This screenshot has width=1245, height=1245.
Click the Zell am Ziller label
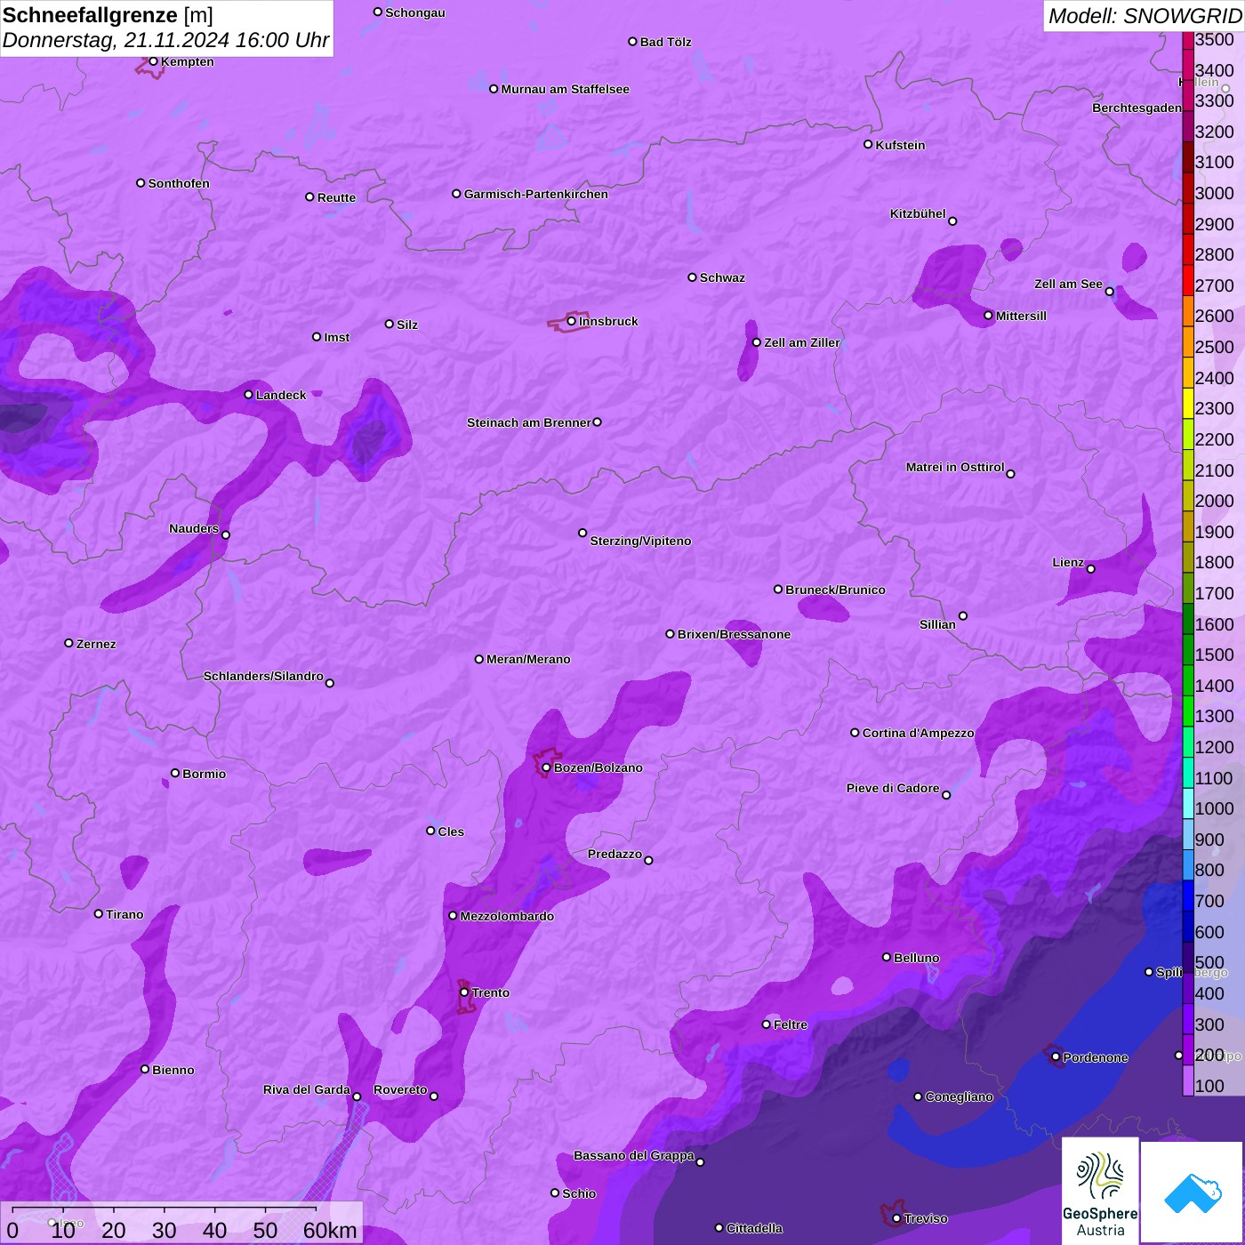point(802,342)
